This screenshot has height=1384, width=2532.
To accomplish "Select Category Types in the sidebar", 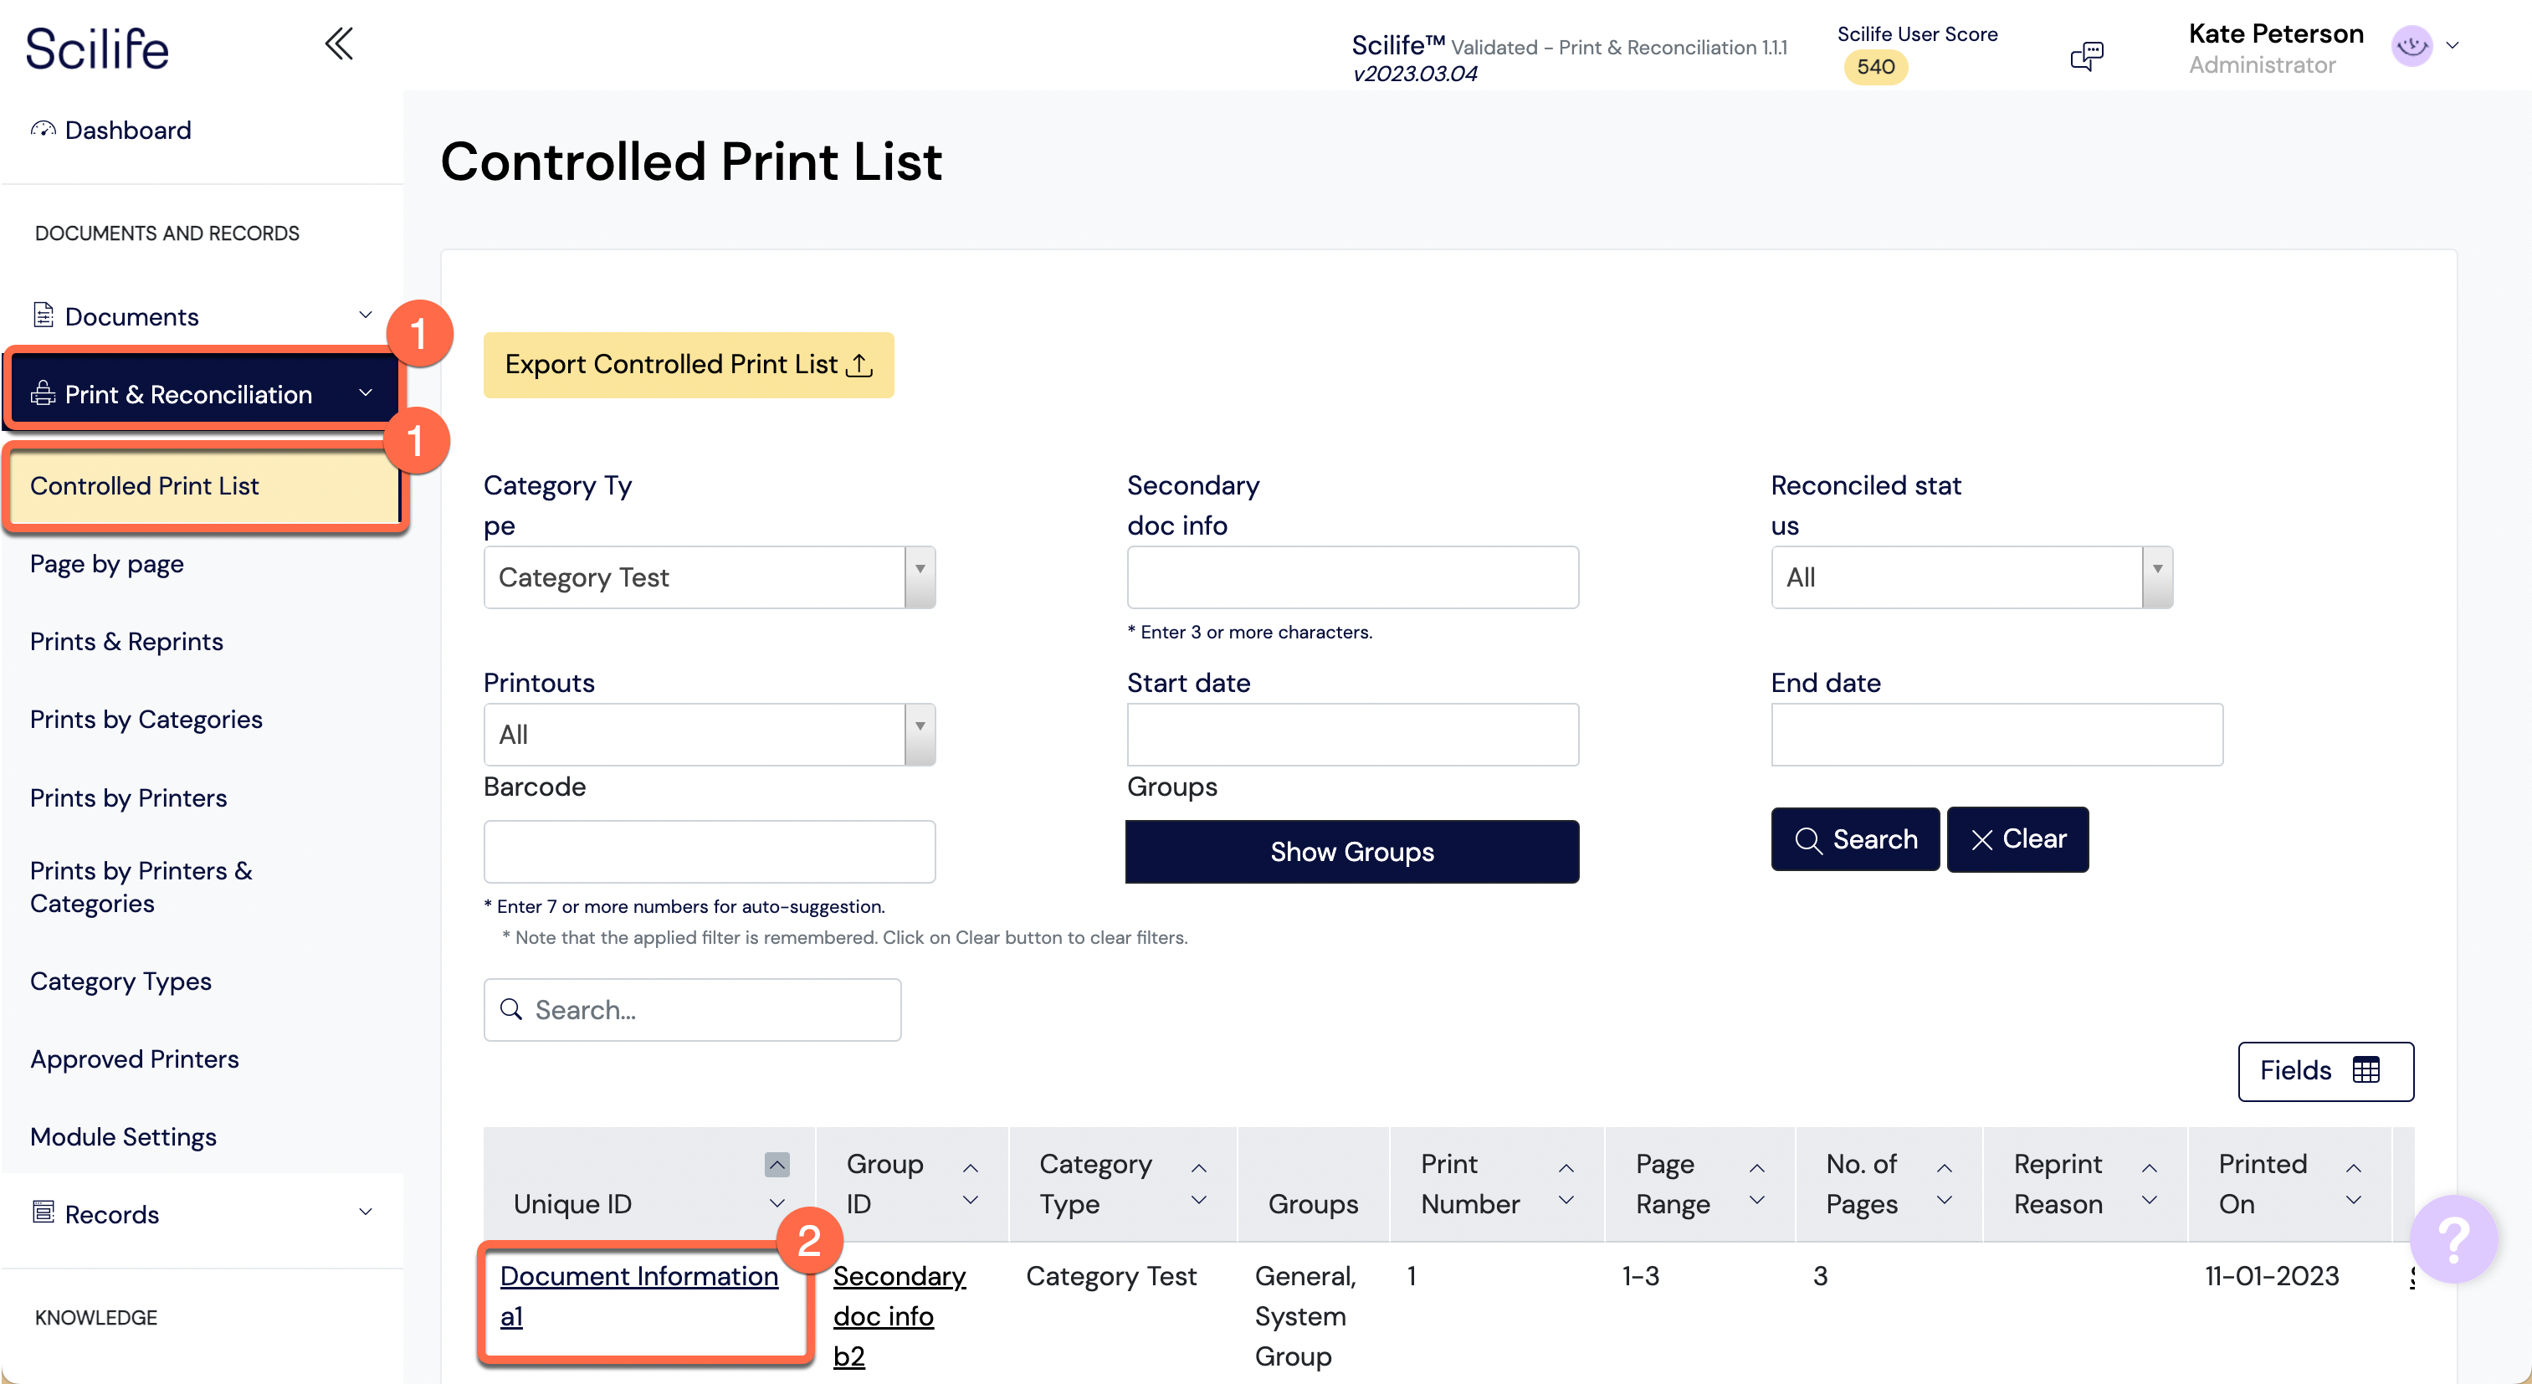I will coord(120,980).
